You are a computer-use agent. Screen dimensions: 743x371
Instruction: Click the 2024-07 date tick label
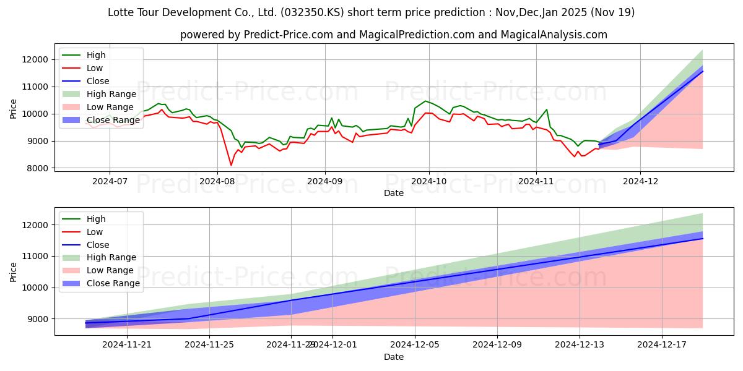click(x=110, y=181)
